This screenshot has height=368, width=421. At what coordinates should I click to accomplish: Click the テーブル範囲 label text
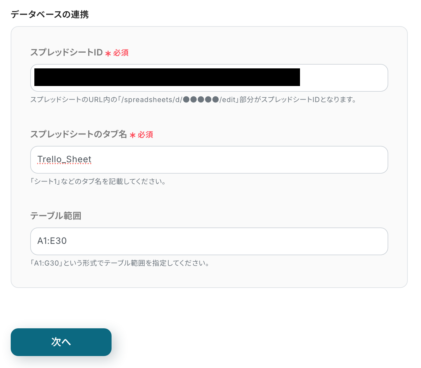56,216
